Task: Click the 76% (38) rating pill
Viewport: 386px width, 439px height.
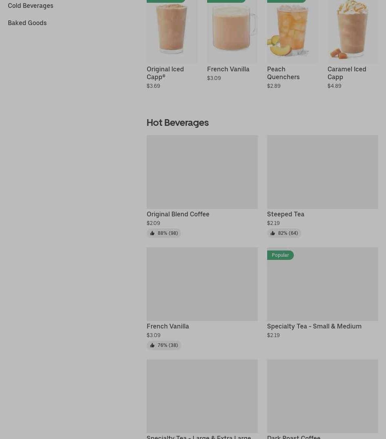Action: click(164, 345)
